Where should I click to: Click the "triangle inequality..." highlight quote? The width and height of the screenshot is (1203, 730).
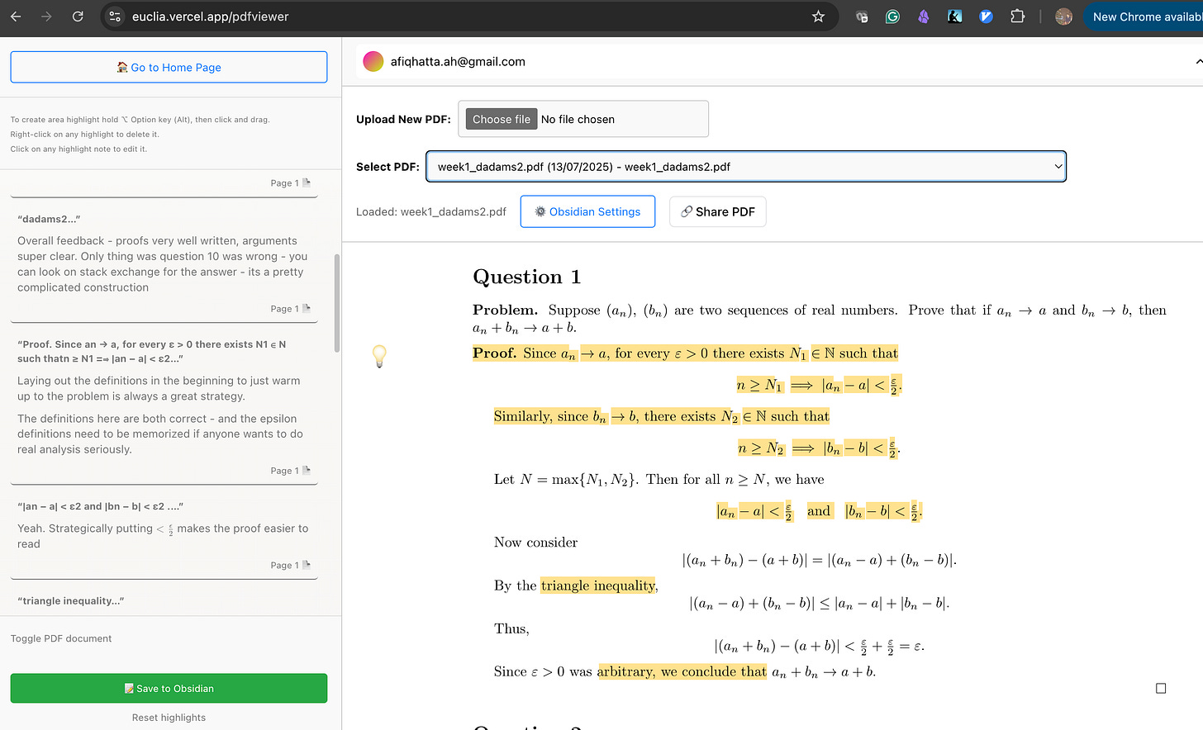(71, 600)
